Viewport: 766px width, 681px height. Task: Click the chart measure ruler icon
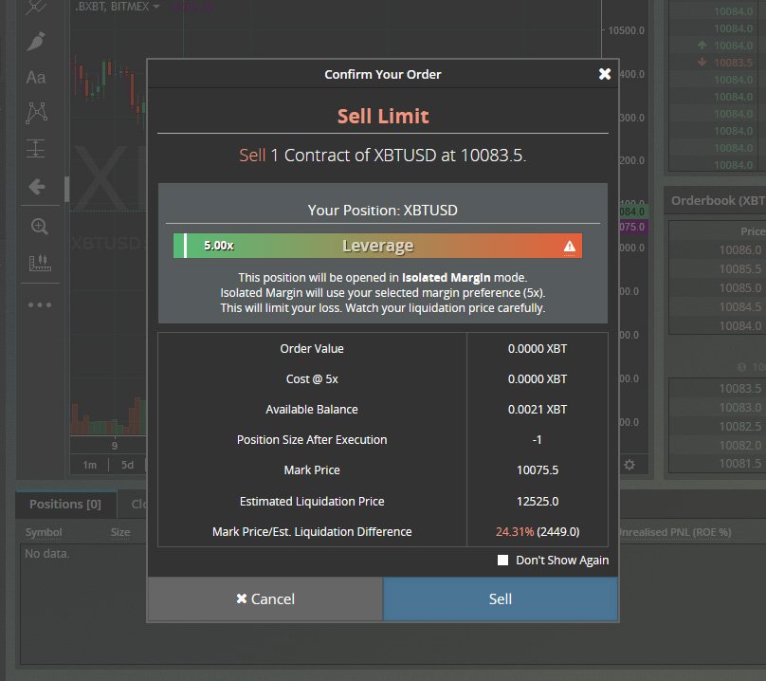(40, 263)
